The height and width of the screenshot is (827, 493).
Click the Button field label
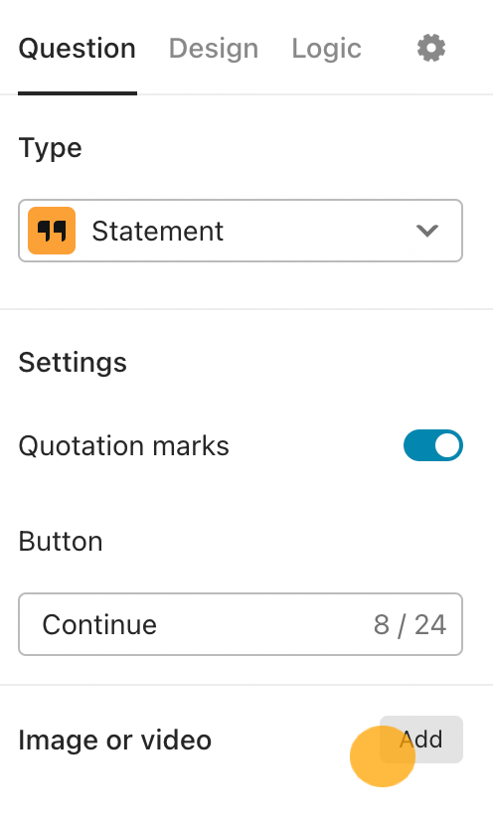[x=61, y=542]
